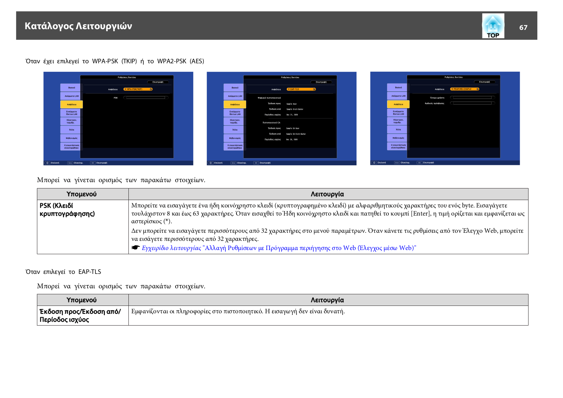563x398 pixels.
Task: Click arrow-pad Επιλογή icon in PEAP screenshot footer
Action: (x=374, y=162)
